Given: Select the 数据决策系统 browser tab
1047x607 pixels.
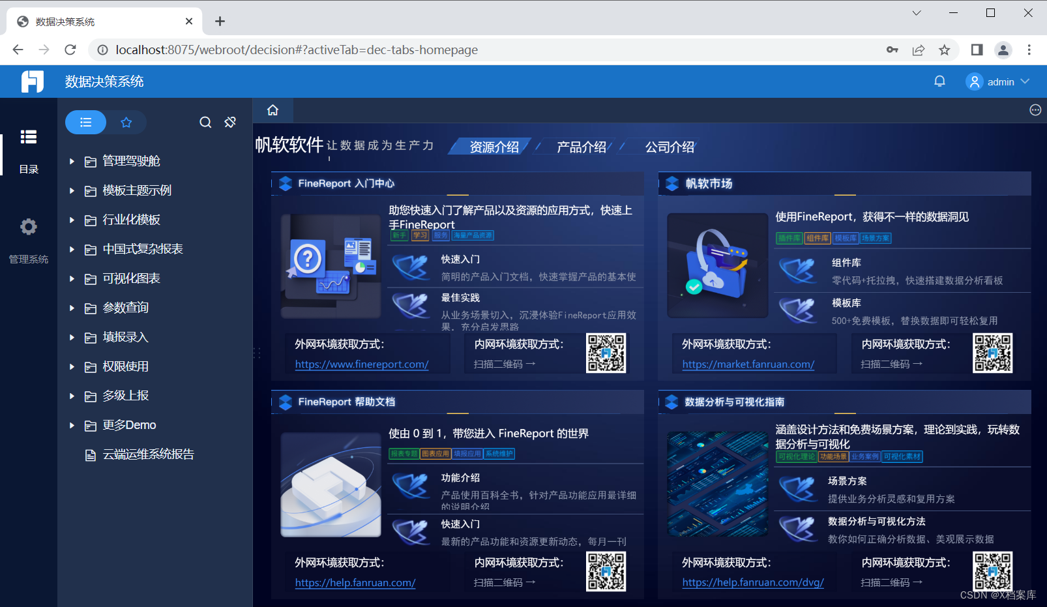Looking at the screenshot, I should coord(104,22).
